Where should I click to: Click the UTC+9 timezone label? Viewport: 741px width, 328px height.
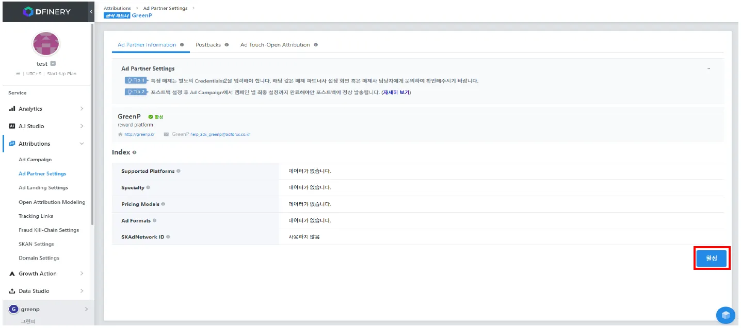tap(34, 74)
